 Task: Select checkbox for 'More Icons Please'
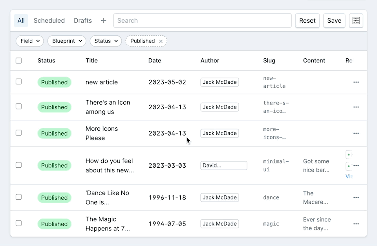18,132
